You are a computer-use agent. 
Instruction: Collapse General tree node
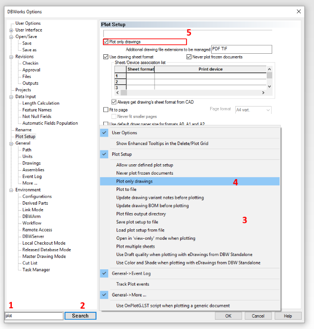pyautogui.click(x=11, y=144)
